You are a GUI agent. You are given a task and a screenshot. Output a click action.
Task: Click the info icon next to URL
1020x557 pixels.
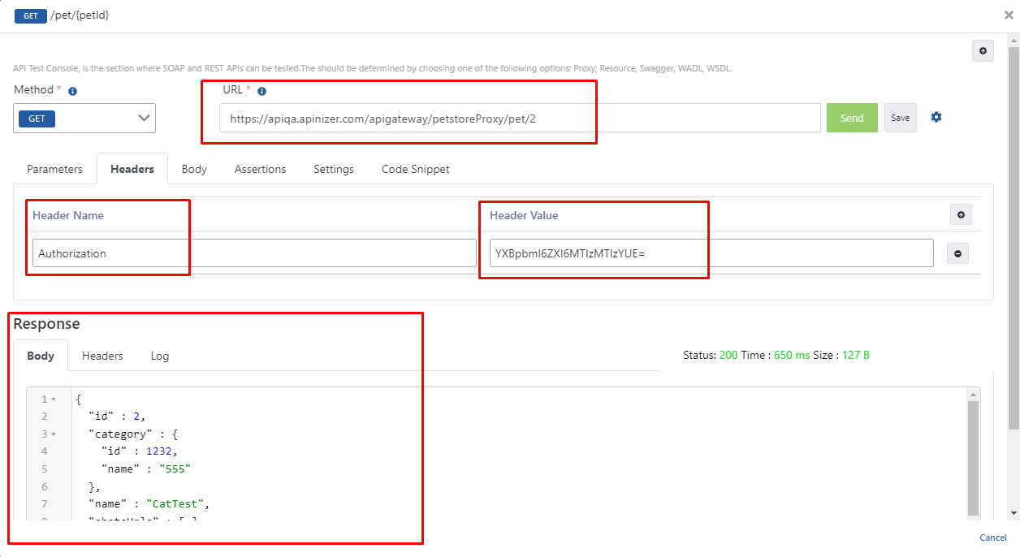click(x=261, y=92)
